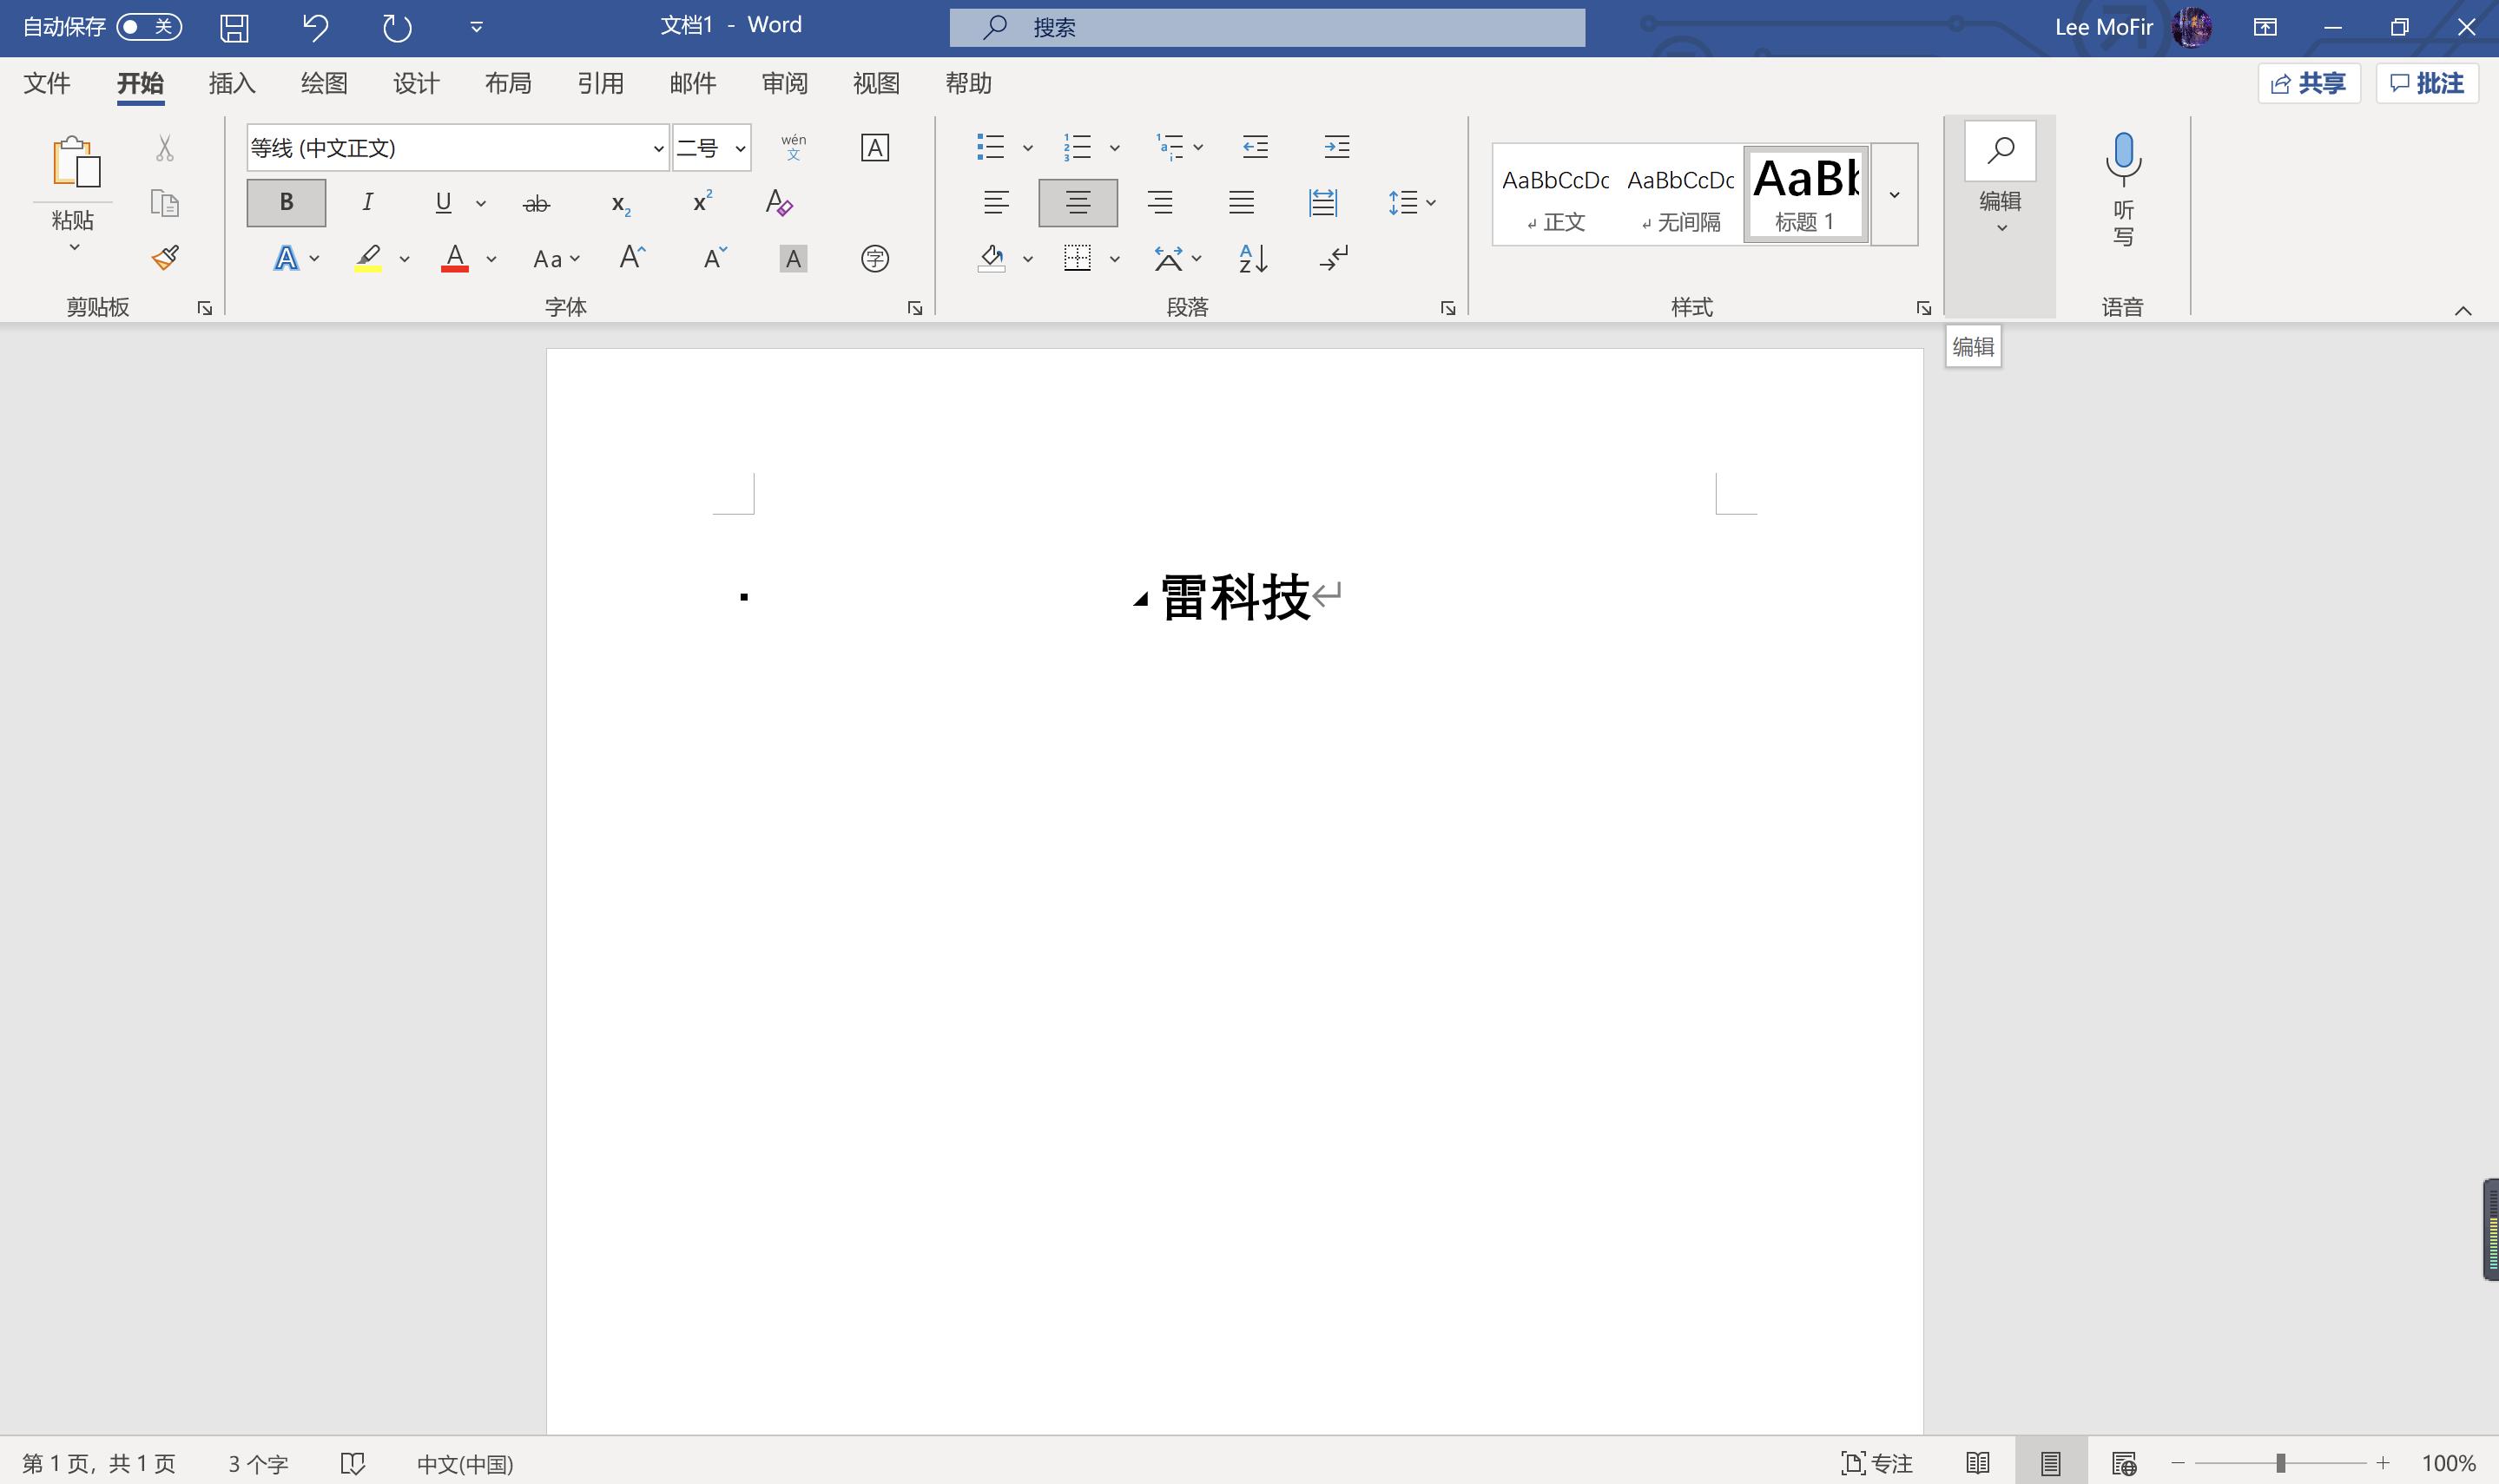Screen dimensions: 2499x1484
Task: Apply yellow text highlight color
Action: [367, 258]
